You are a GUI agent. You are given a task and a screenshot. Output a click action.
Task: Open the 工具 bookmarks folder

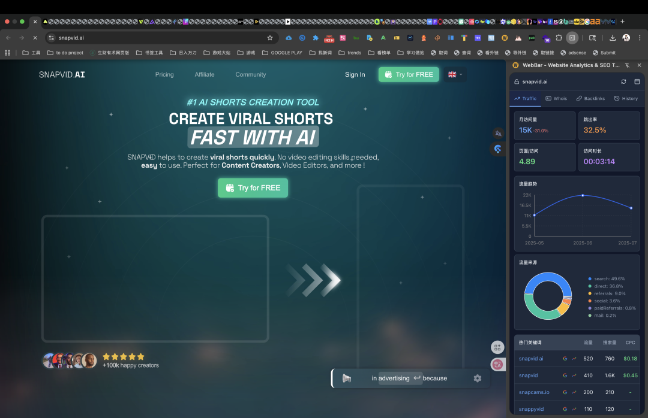coord(31,53)
